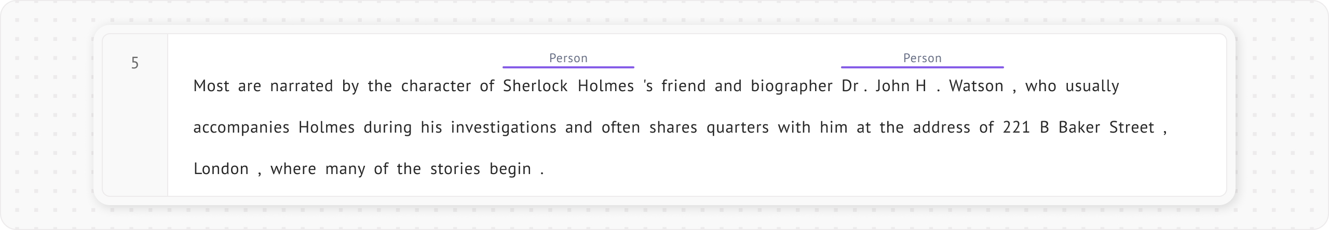The height and width of the screenshot is (230, 1329).
Task: Click the Person label above Dr. John H. Watson
Action: [x=922, y=59]
